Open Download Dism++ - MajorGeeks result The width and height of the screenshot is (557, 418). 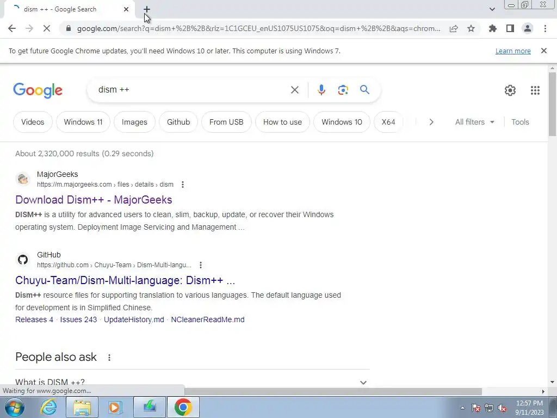[94, 200]
